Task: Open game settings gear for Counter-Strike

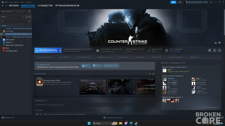Action: point(210,50)
